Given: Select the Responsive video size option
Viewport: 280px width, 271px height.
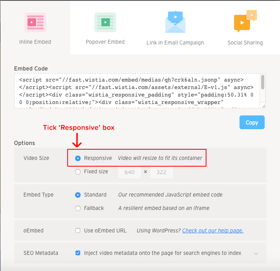Looking at the screenshot, I should pyautogui.click(x=78, y=158).
